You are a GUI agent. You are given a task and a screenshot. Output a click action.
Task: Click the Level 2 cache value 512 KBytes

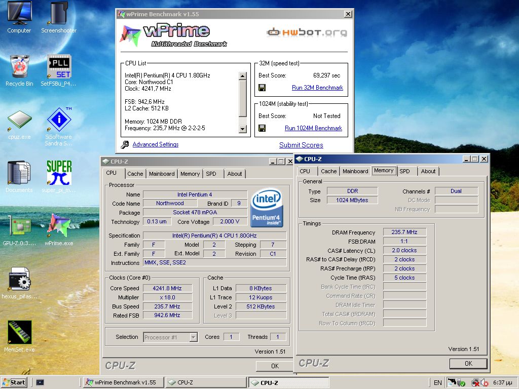[261, 306]
